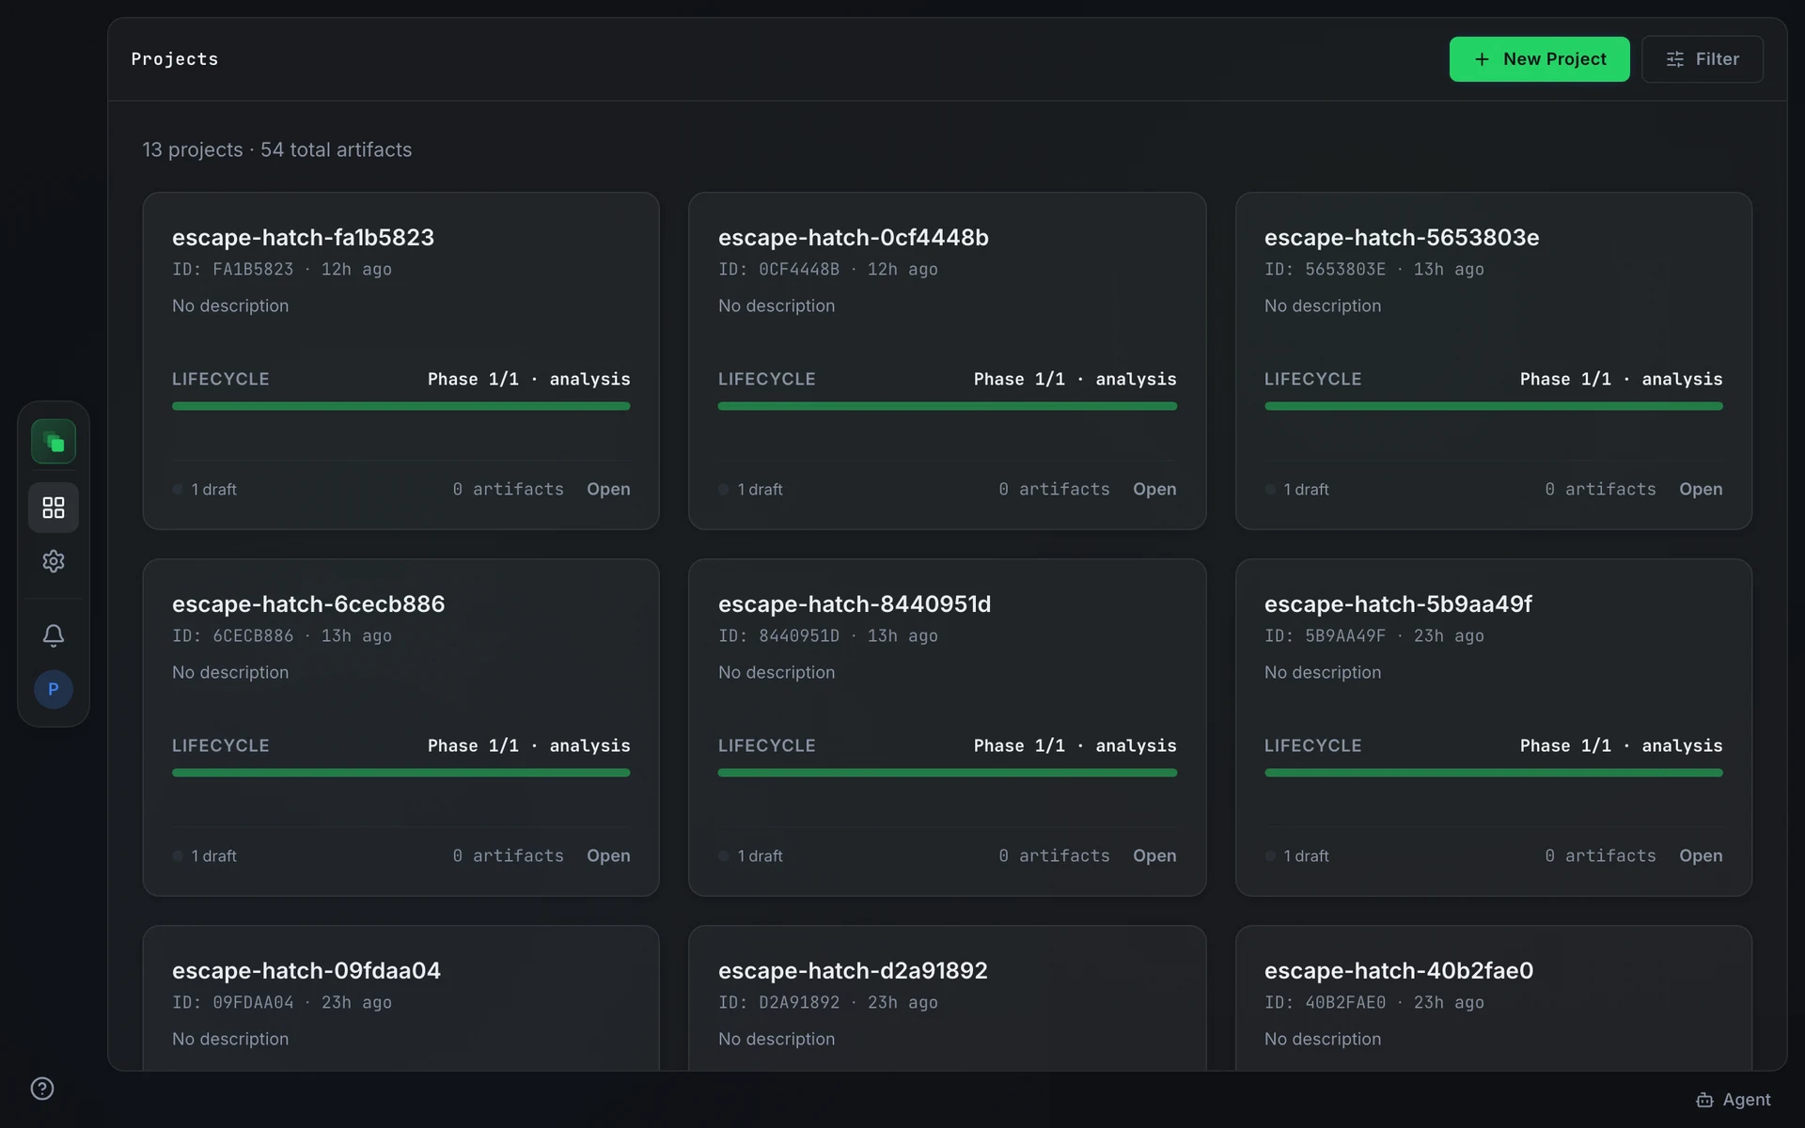
Task: Click the '1 draft' status on escape-hatch-5653803e
Action: pos(1297,489)
